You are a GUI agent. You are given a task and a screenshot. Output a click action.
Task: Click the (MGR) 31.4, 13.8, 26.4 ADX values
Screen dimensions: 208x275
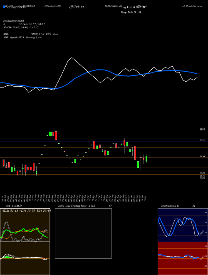[44, 34]
